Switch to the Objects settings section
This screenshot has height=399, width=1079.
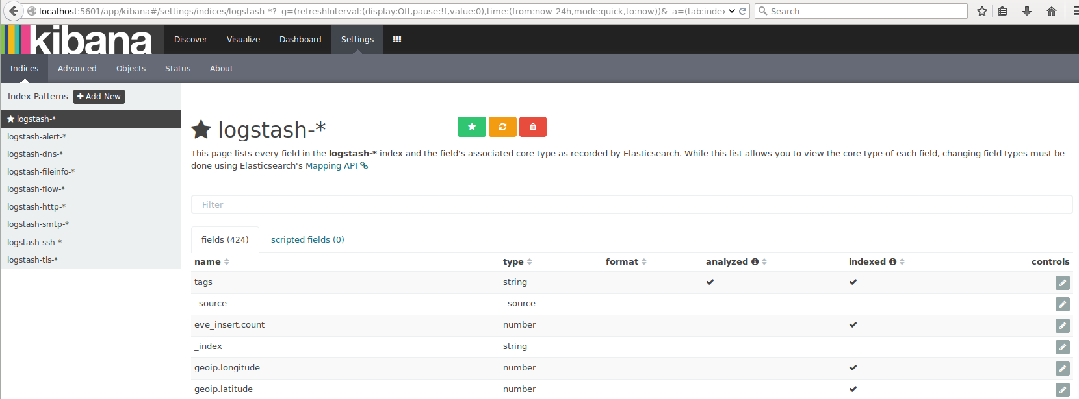click(x=131, y=69)
